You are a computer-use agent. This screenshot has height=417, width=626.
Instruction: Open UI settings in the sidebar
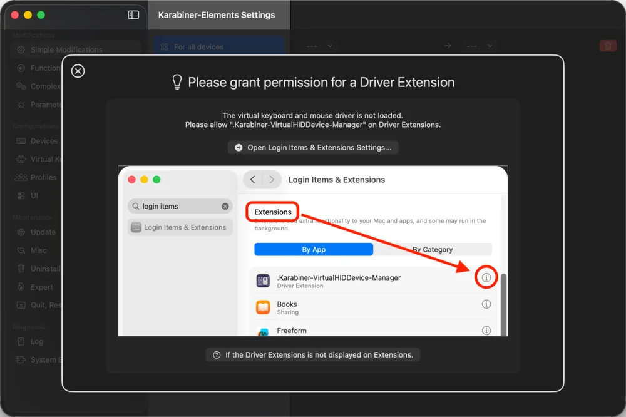[28, 196]
